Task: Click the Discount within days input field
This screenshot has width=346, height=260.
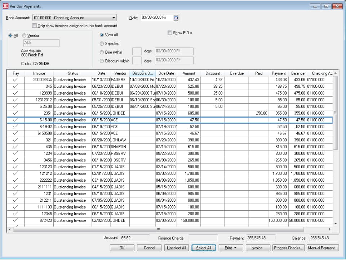Action: click(x=137, y=60)
